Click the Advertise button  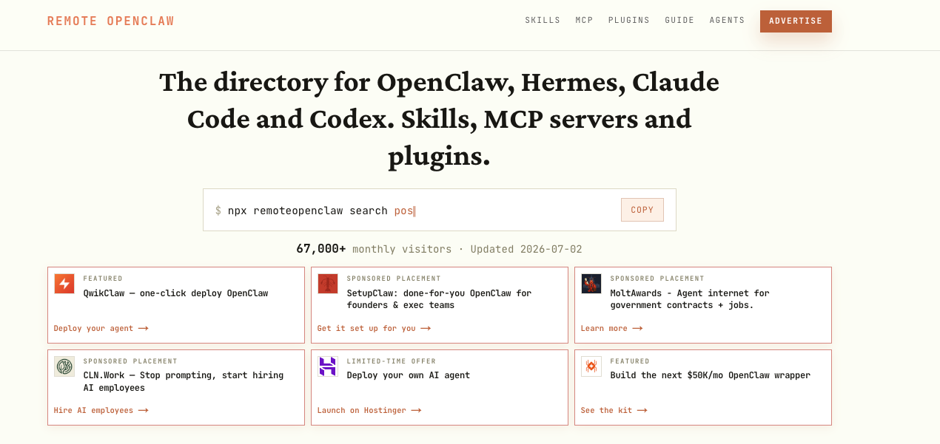[x=796, y=21]
